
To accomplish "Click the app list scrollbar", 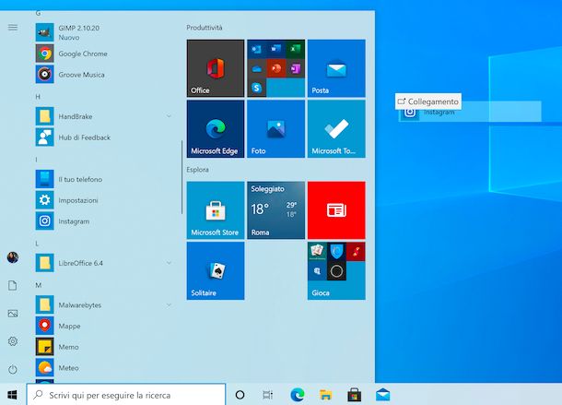I will (182, 177).
